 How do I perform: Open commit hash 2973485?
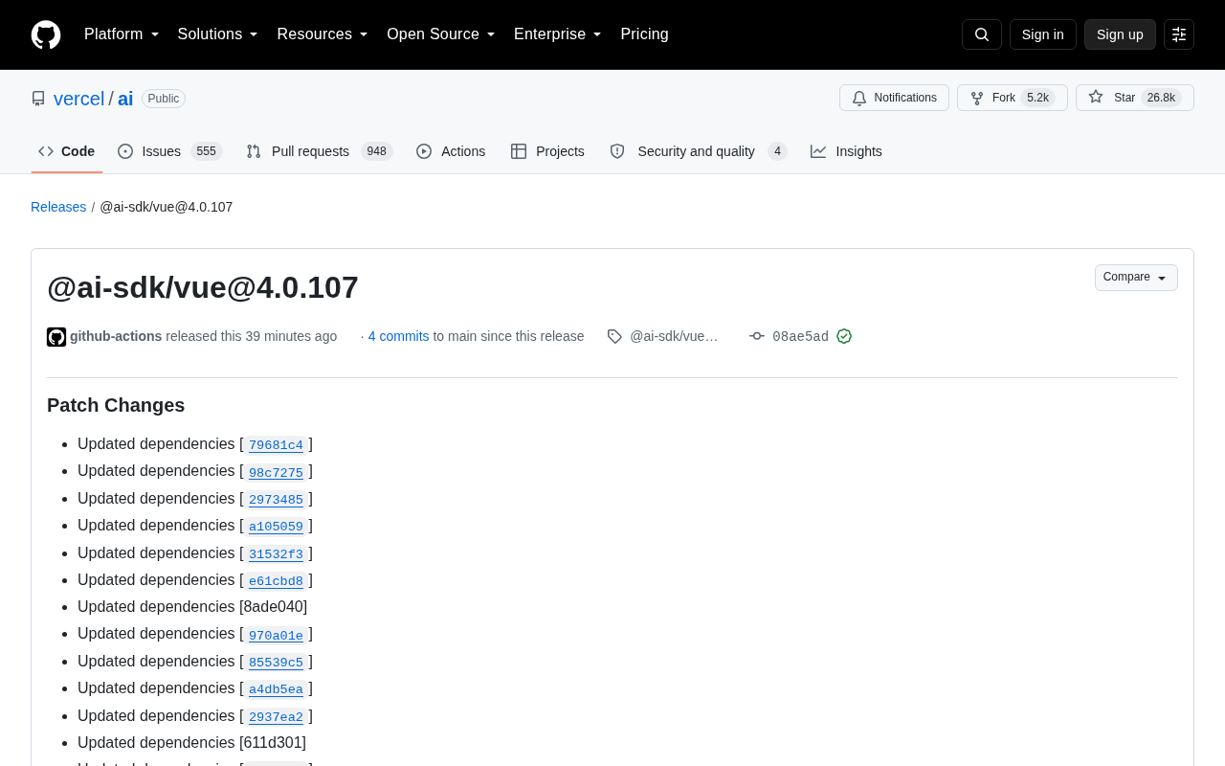276,500
